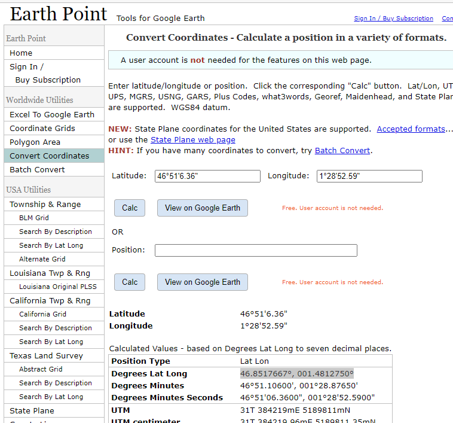Open Polygon Area utility

click(x=35, y=142)
